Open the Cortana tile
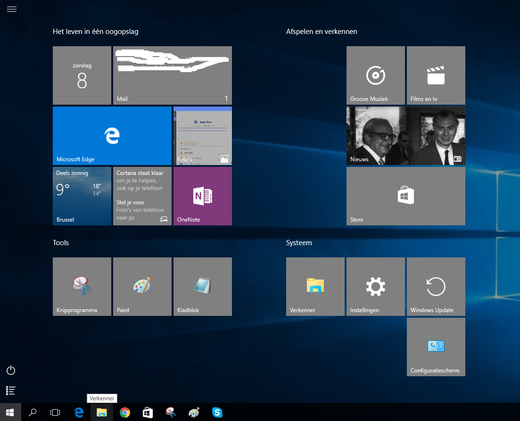This screenshot has height=421, width=520. 142,196
